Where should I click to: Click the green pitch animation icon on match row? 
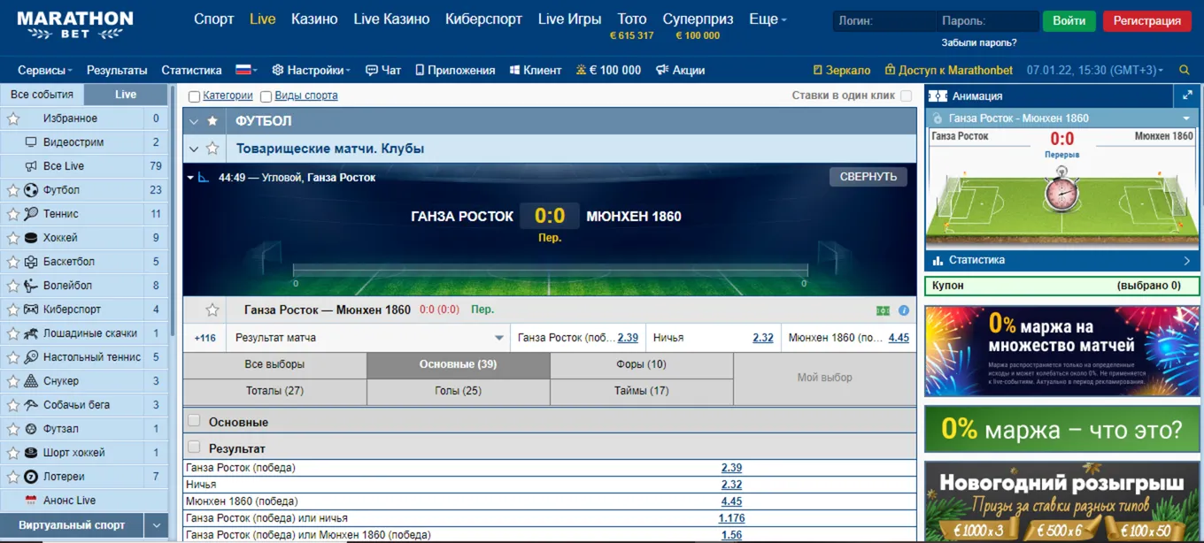pos(883,310)
